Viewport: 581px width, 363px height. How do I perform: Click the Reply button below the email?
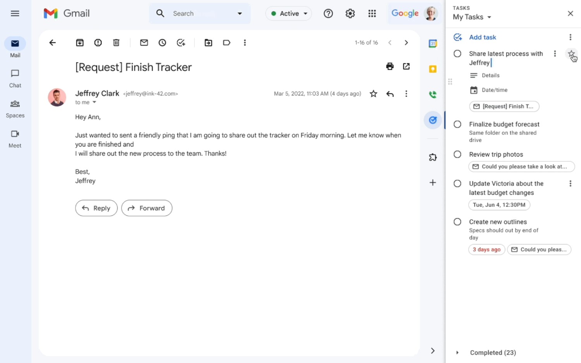click(x=96, y=208)
